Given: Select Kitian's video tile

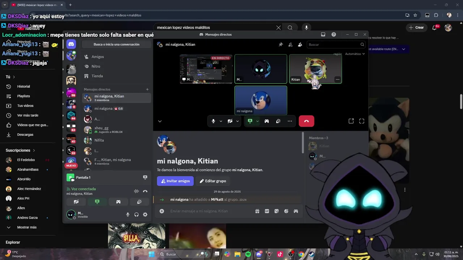Looking at the screenshot, I should (315, 69).
